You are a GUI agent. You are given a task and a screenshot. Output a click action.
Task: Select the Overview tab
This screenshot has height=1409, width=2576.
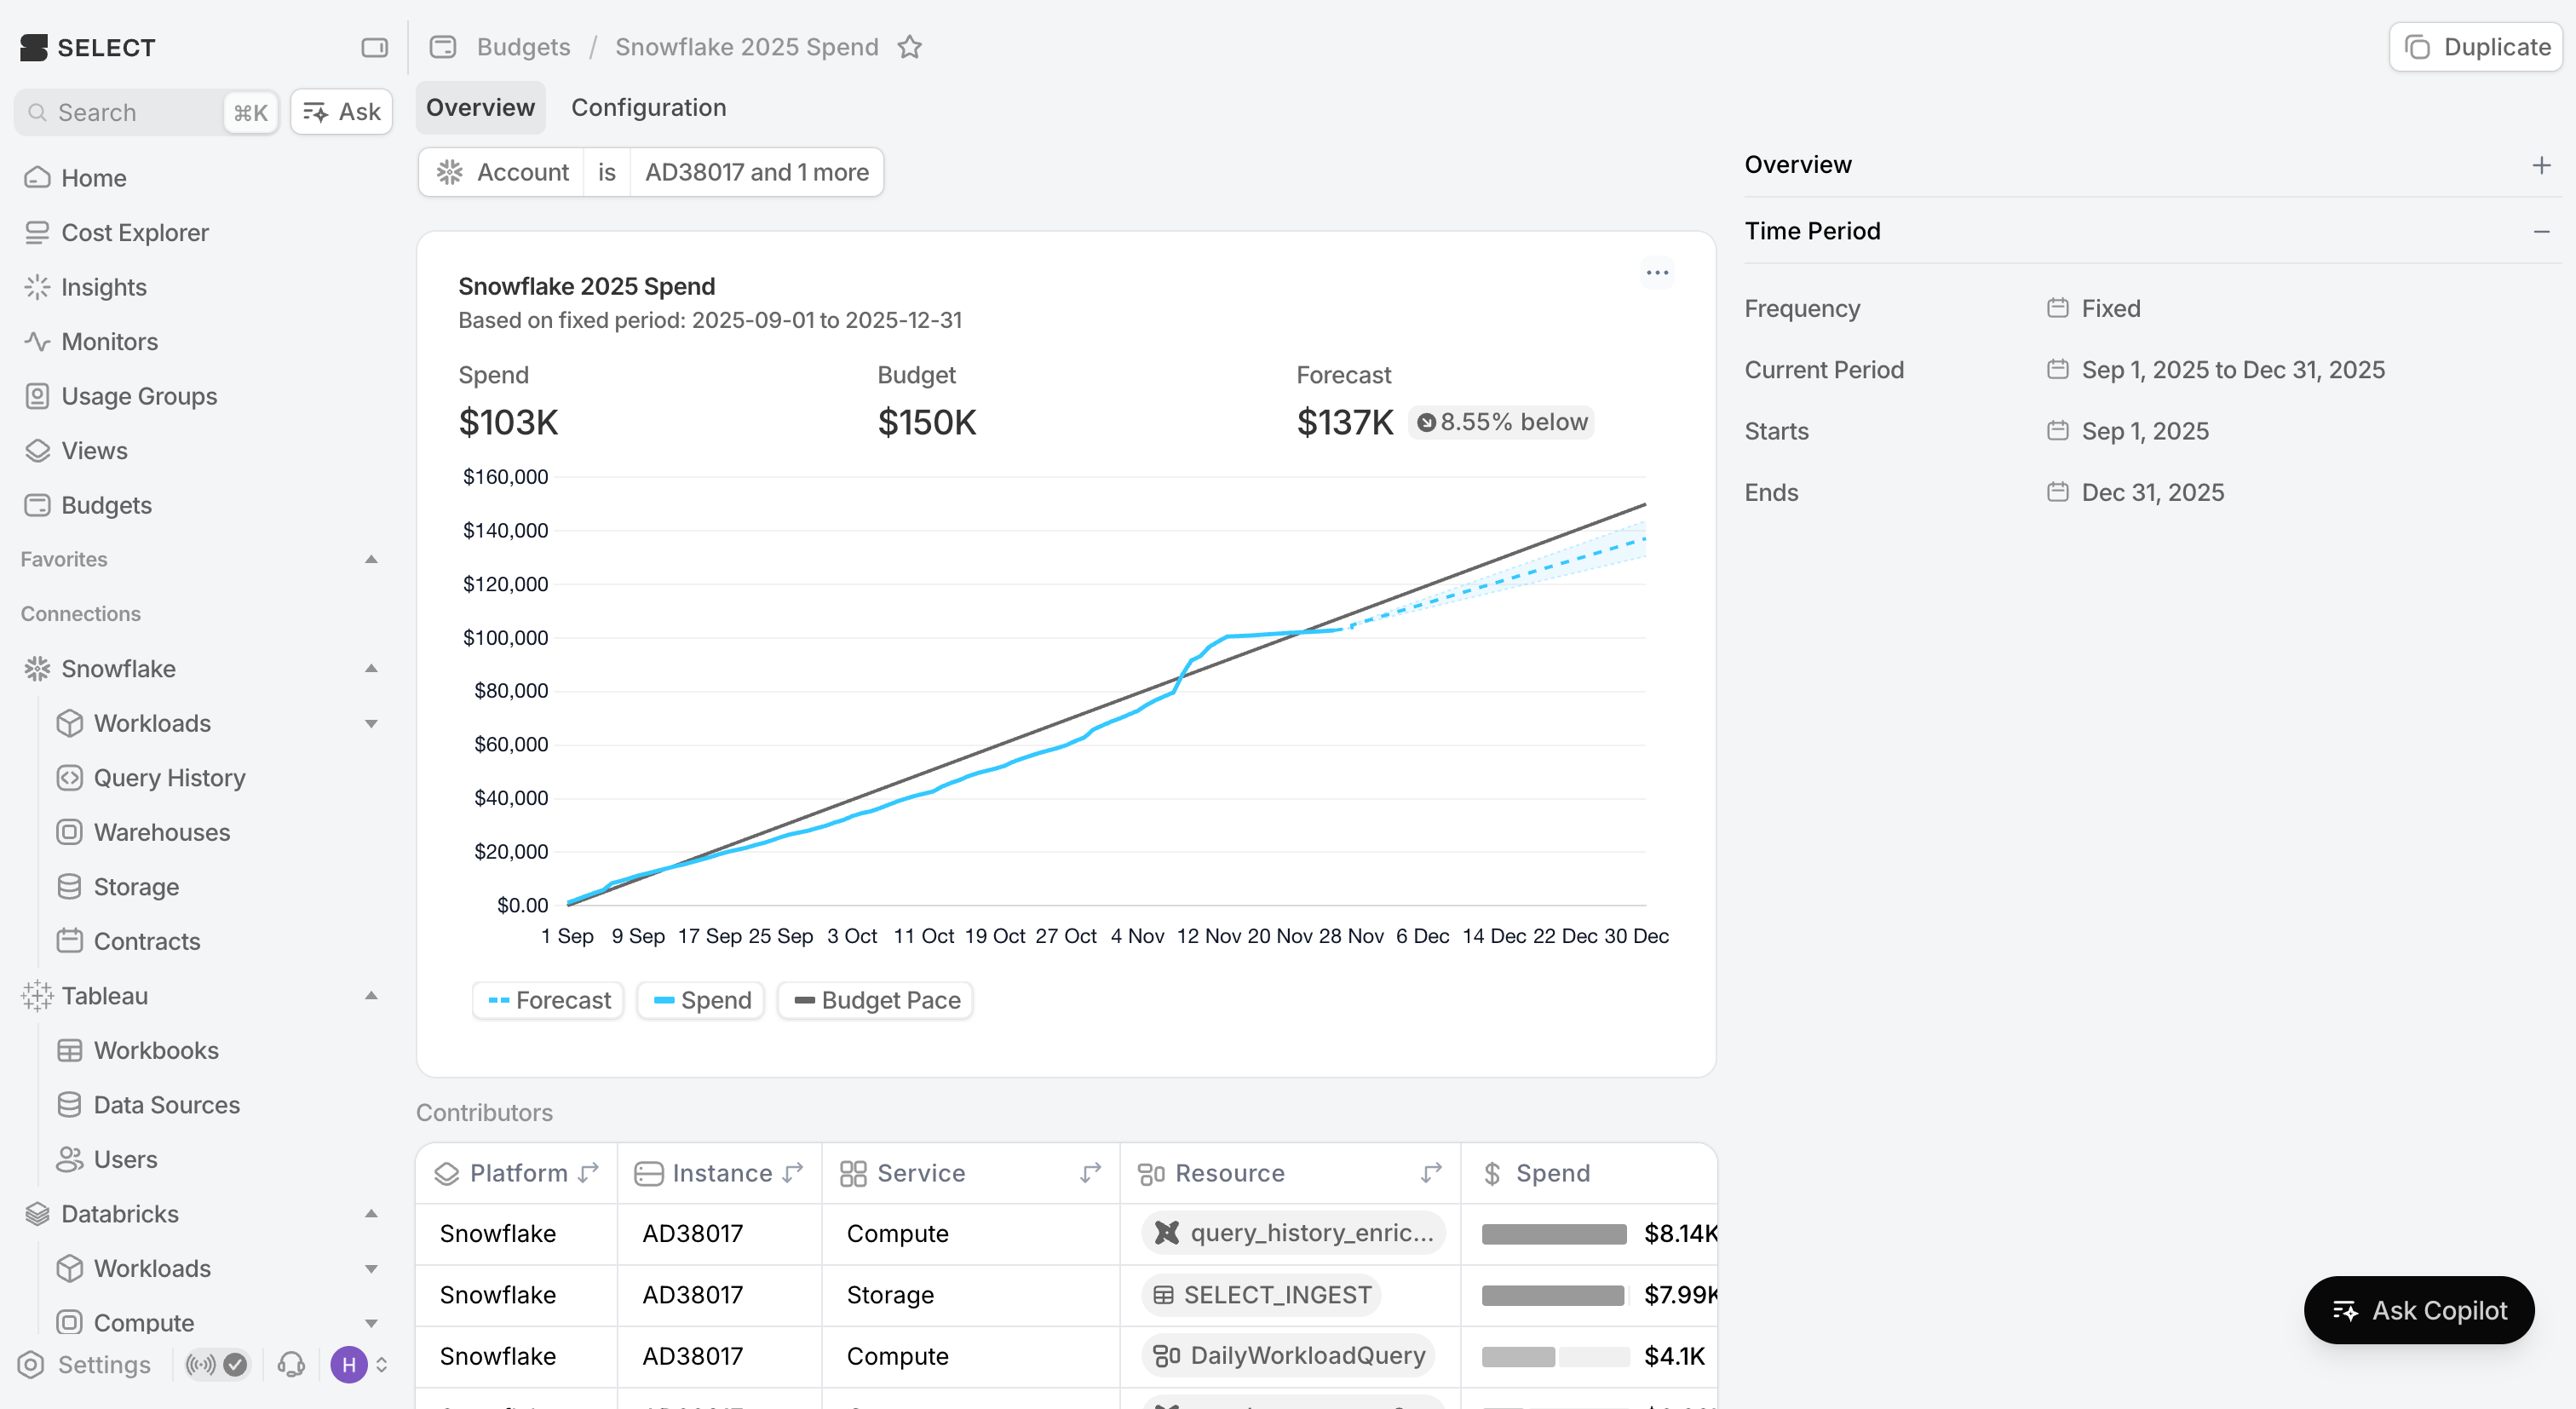coord(480,108)
